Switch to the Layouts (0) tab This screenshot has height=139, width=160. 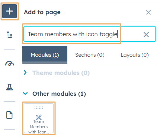(x=135, y=55)
